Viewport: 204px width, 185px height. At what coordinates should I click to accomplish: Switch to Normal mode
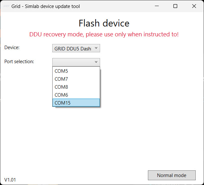point(172,175)
